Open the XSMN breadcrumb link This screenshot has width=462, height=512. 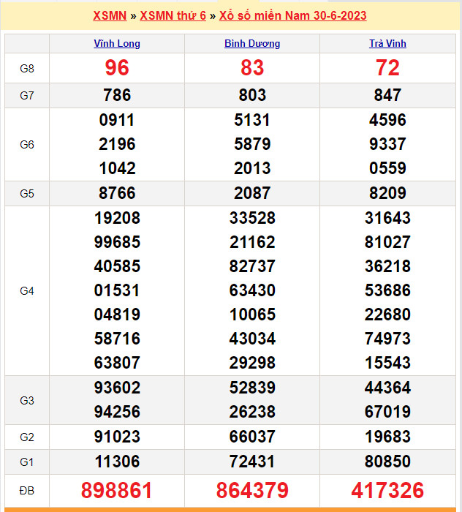point(110,15)
